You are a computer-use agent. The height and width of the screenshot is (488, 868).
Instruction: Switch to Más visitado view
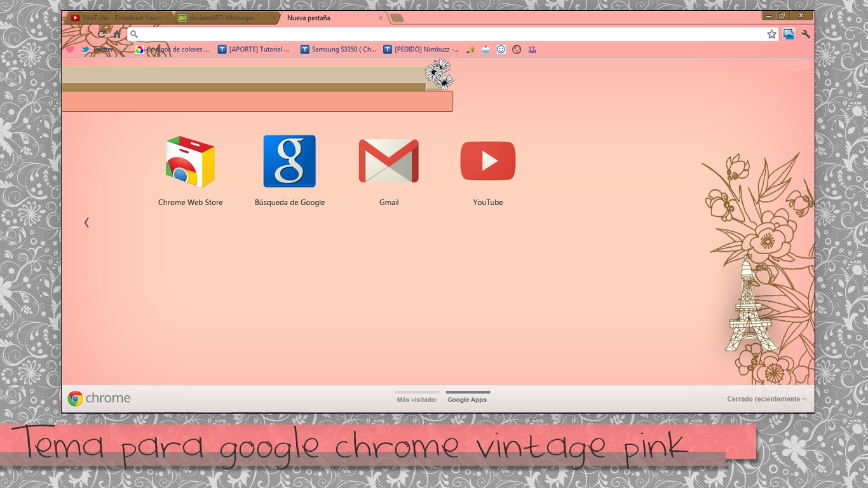click(x=416, y=399)
